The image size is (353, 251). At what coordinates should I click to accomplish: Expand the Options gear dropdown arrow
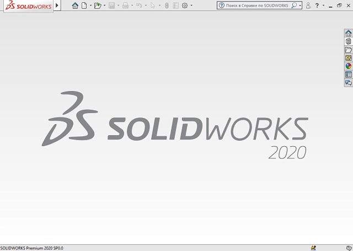click(191, 6)
